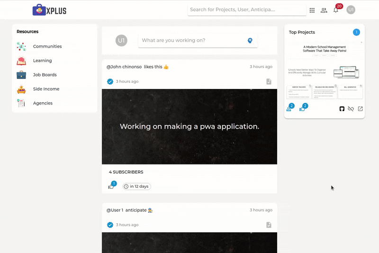The image size is (379, 253).
Task: Click the Communities network icon
Action: click(21, 46)
